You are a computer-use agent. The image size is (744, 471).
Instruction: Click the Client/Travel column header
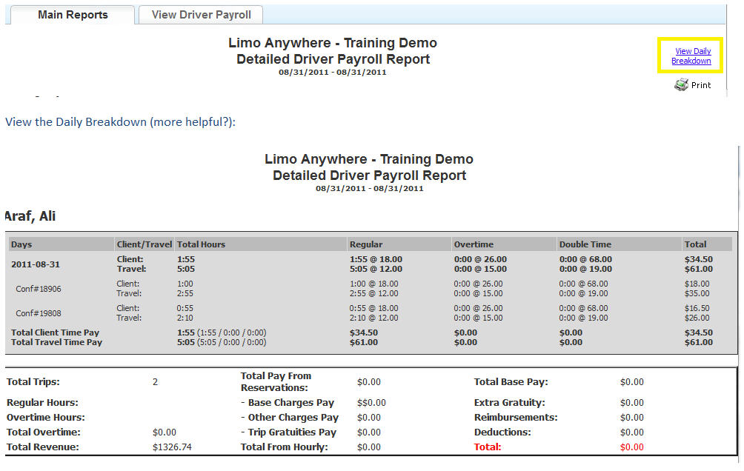[x=144, y=244]
